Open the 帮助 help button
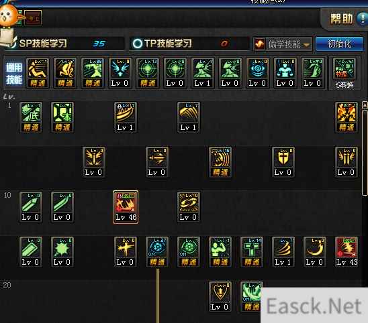 [347, 19]
